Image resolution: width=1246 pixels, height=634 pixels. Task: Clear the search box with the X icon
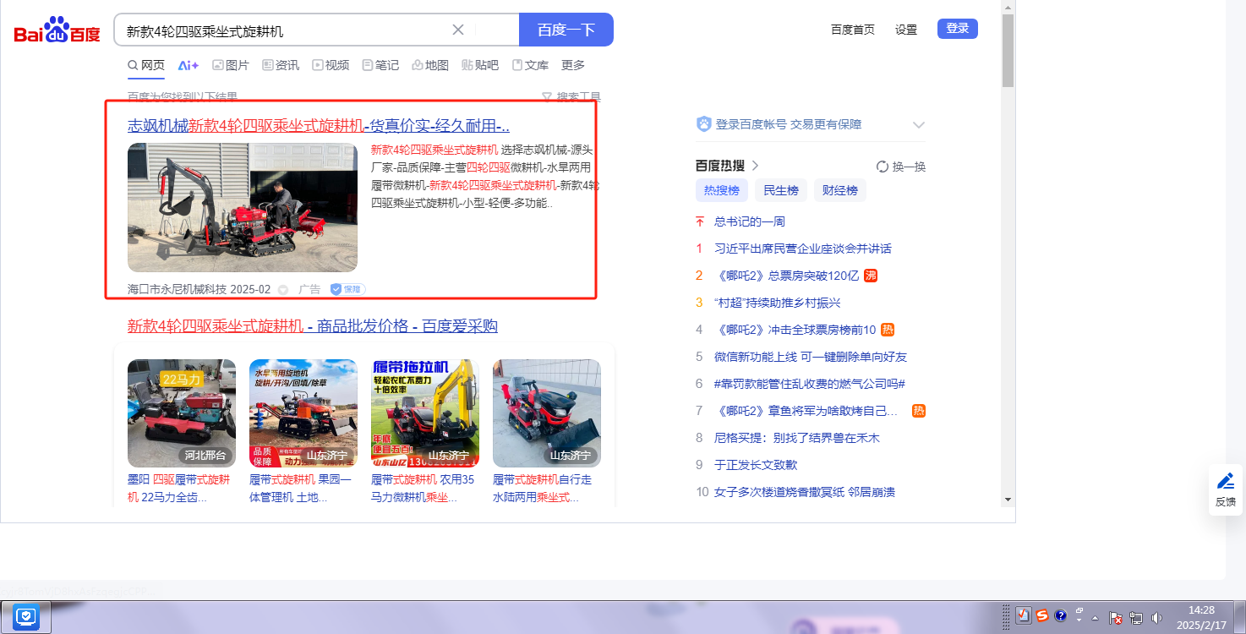[x=458, y=30]
